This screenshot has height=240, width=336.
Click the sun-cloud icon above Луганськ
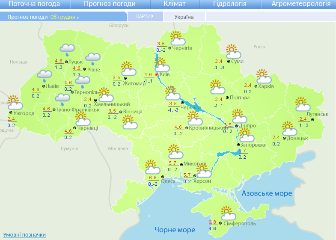pos(302,104)
